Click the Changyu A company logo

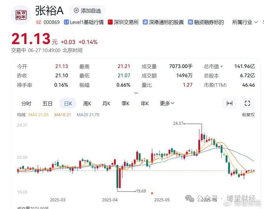(x=21, y=15)
